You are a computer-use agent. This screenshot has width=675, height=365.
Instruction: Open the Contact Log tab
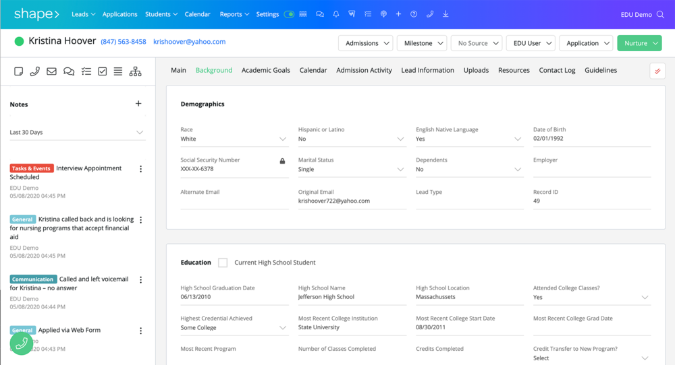tap(557, 70)
